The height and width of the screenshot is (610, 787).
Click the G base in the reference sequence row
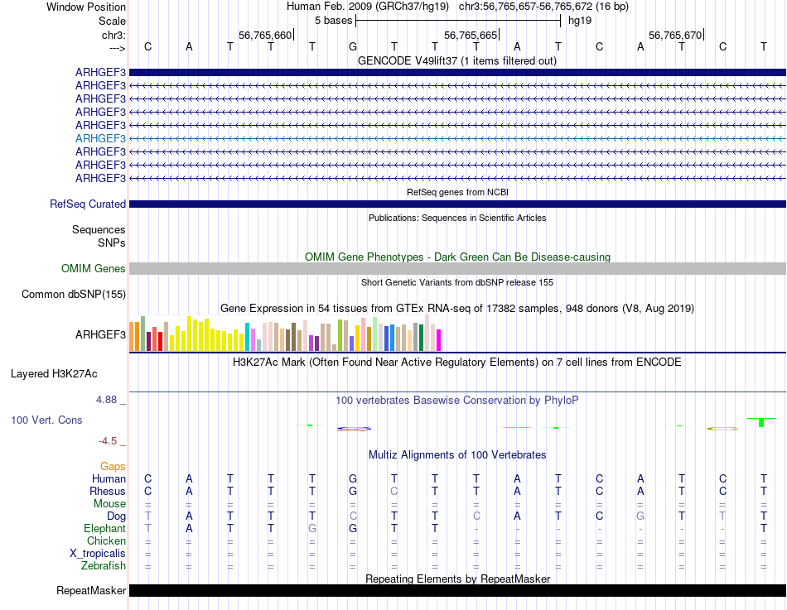353,46
